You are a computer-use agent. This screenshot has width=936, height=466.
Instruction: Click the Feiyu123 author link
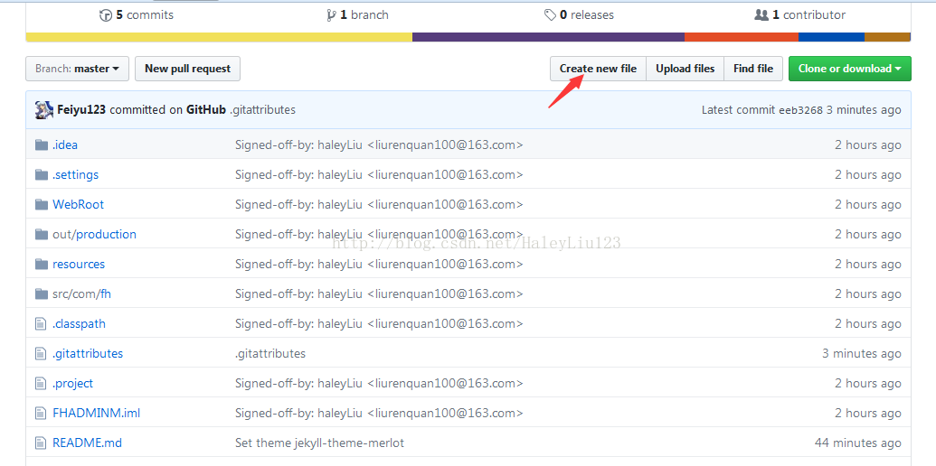(x=81, y=109)
